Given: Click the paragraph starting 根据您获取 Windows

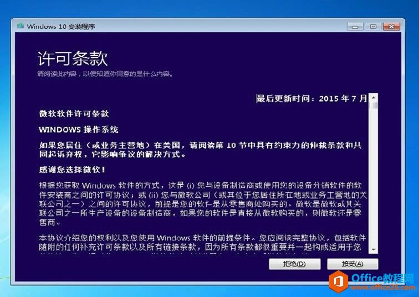Looking at the screenshot, I should [x=203, y=204].
